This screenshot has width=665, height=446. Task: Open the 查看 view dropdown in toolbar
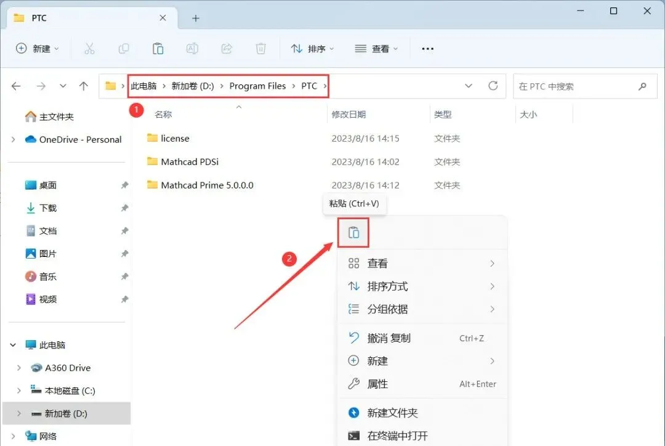[376, 49]
